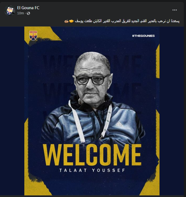
Task: Click the clapping hands emoji in caption
Action: coord(67,21)
